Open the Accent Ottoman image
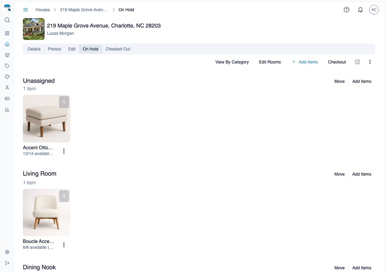The height and width of the screenshot is (272, 386). pyautogui.click(x=46, y=119)
